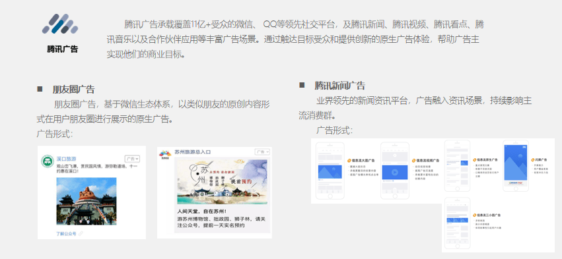
Task: Click 广告形式: label under 朋友圈广告
Action: click(55, 134)
